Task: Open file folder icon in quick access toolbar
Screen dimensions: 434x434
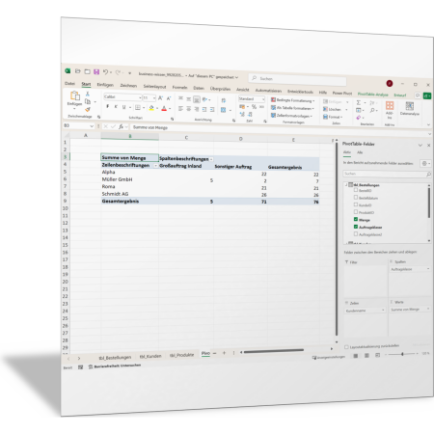Action: [78, 71]
